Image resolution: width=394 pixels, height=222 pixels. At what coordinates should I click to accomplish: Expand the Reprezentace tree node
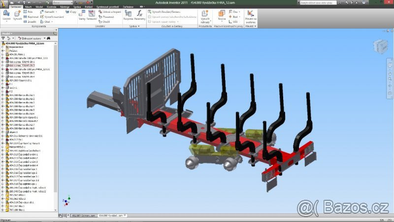point(2,47)
